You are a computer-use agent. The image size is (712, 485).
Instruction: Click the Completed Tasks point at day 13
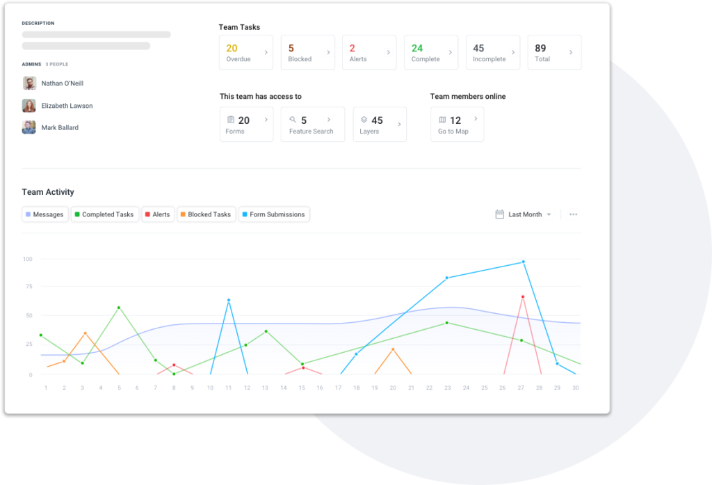[x=266, y=331]
